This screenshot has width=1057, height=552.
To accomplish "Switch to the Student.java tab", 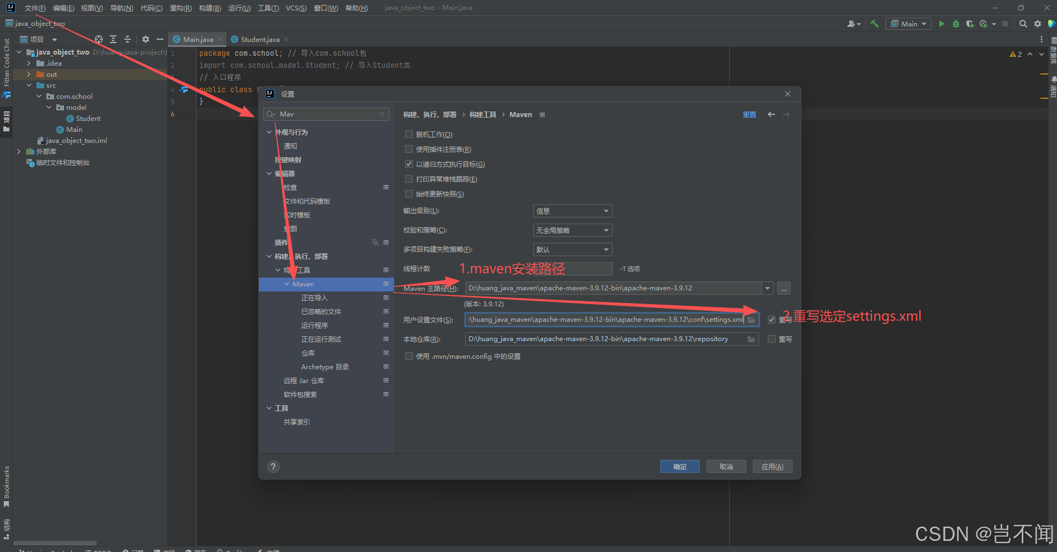I will [x=260, y=39].
